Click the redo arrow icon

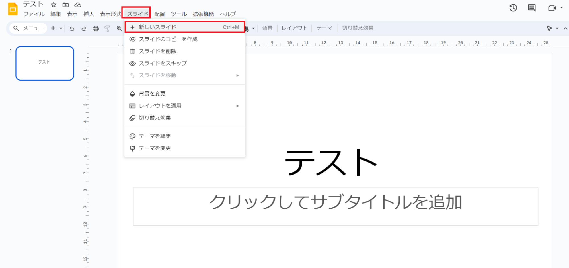84,28
